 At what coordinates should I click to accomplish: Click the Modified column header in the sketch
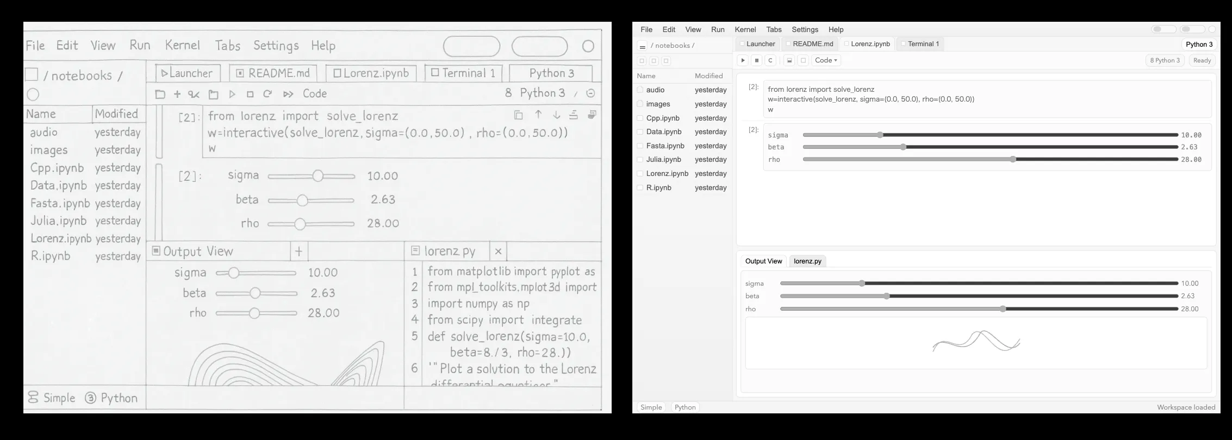pyautogui.click(x=116, y=114)
